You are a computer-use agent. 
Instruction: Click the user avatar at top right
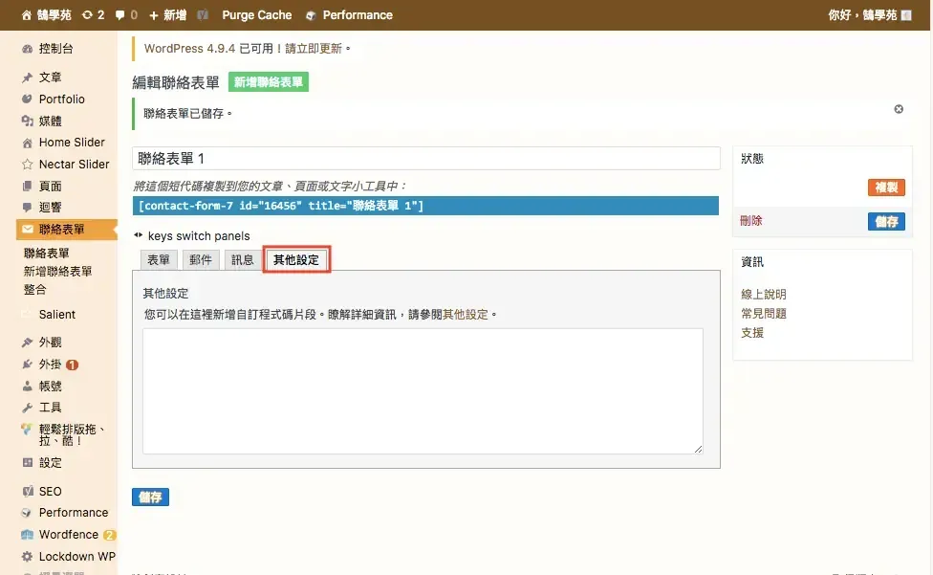pyautogui.click(x=906, y=15)
